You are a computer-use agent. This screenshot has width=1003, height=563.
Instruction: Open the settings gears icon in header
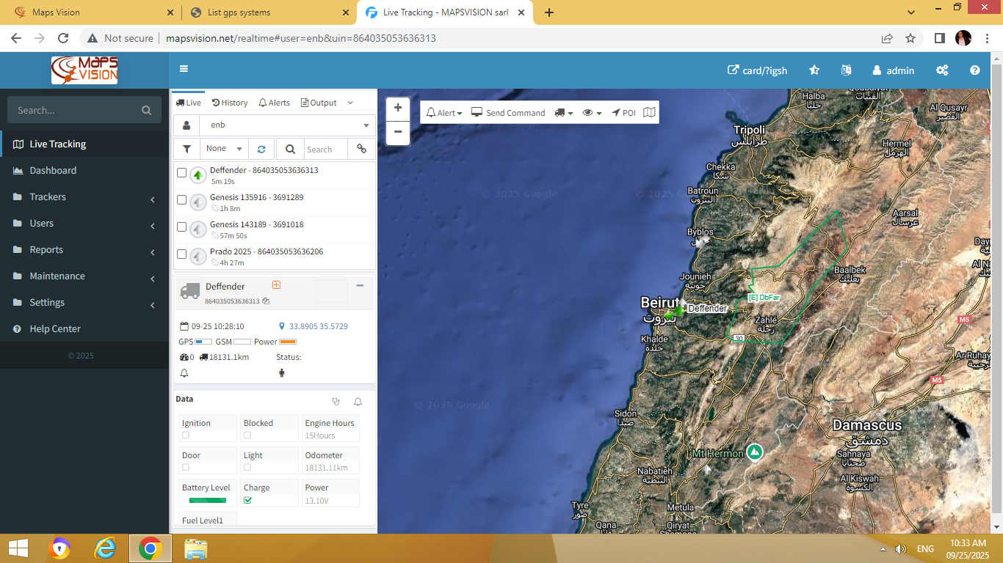[x=942, y=70]
